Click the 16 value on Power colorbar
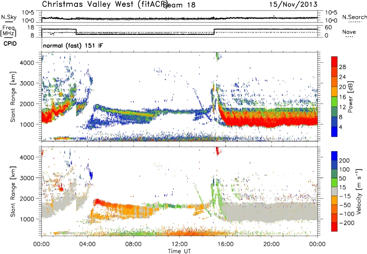The height and width of the screenshot is (254, 367). click(x=342, y=97)
